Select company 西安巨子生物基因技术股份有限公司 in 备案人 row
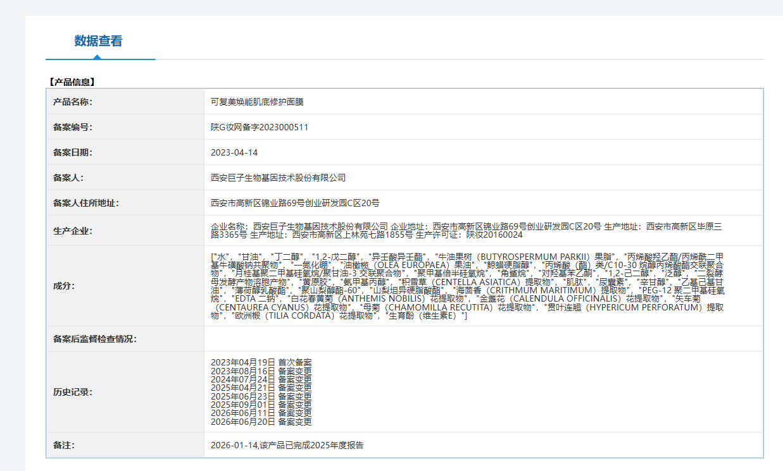This screenshot has width=783, height=471. 279,178
